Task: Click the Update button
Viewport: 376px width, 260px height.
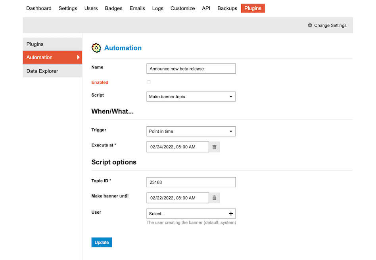Action: point(102,242)
